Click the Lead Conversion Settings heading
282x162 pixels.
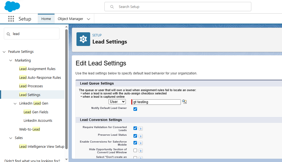(x=101, y=120)
